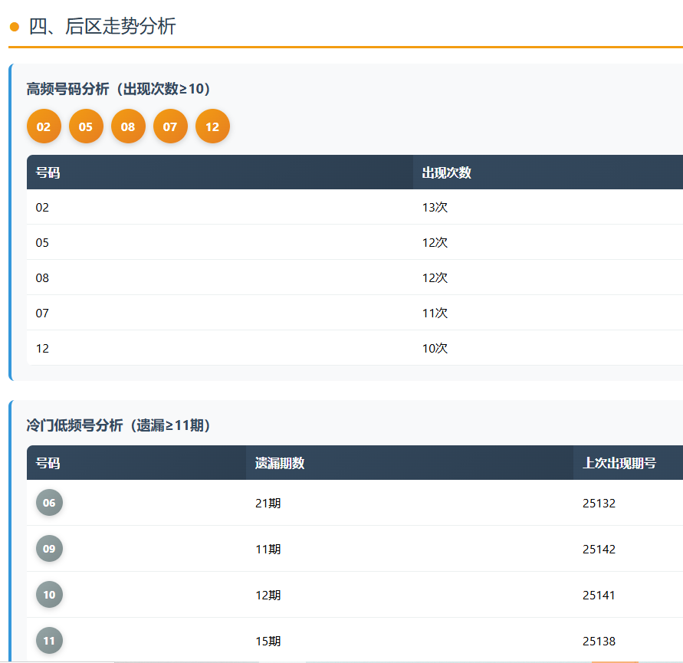Image resolution: width=683 pixels, height=663 pixels.
Task: Select the 13次 cell in the frequency table
Action: (x=435, y=207)
